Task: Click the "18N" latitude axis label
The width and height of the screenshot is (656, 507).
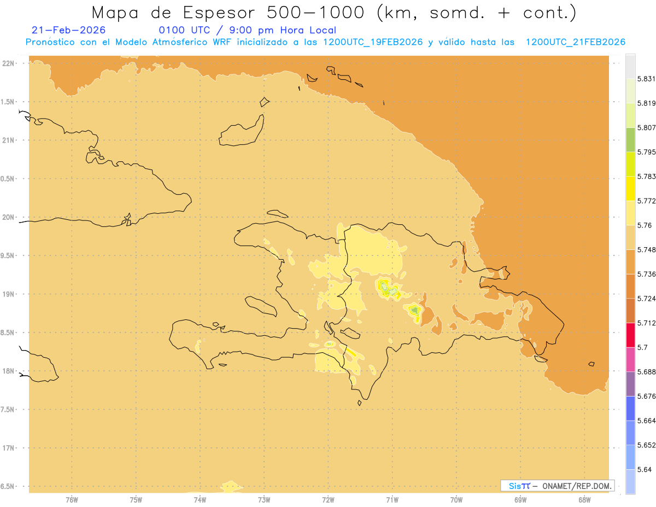Action: tap(9, 371)
